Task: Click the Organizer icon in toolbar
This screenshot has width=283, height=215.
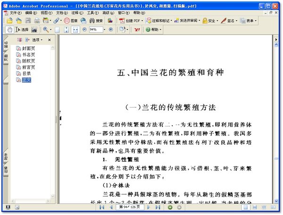Action: click(46, 21)
